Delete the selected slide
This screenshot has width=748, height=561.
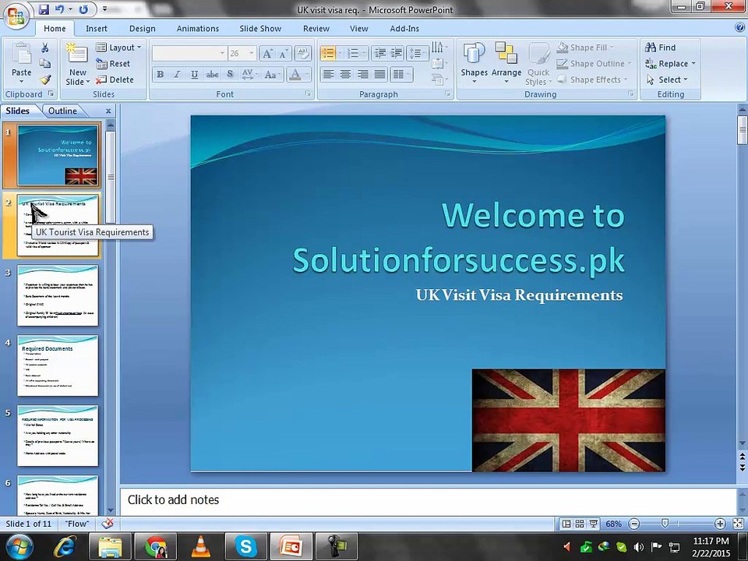(115, 79)
